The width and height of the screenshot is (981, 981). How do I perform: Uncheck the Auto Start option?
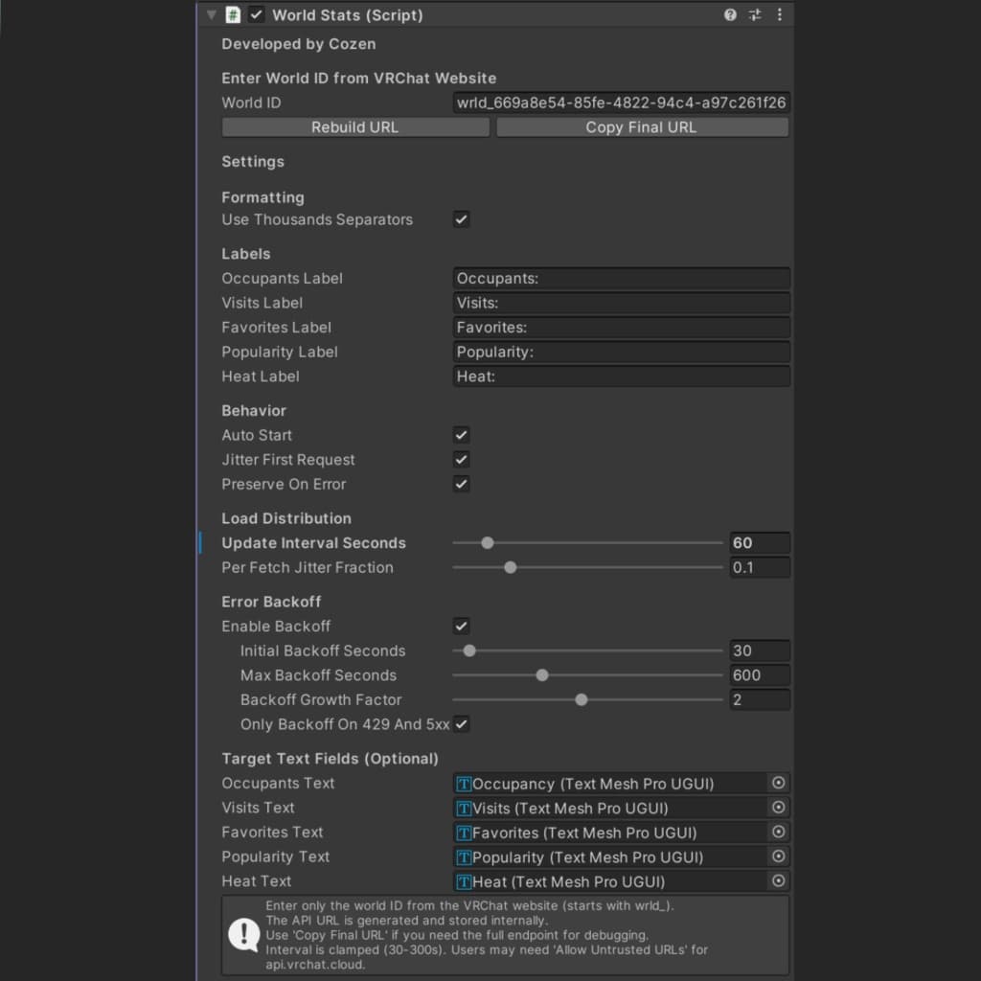click(462, 435)
